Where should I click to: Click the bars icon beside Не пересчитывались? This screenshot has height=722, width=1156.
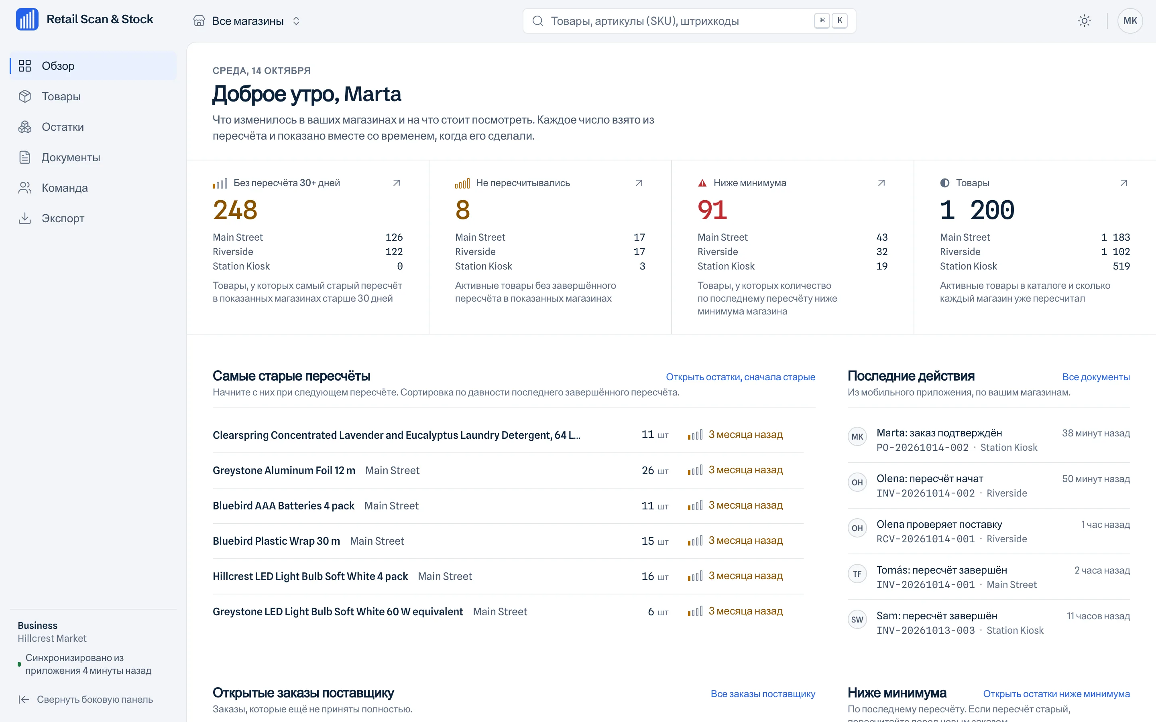click(x=462, y=183)
